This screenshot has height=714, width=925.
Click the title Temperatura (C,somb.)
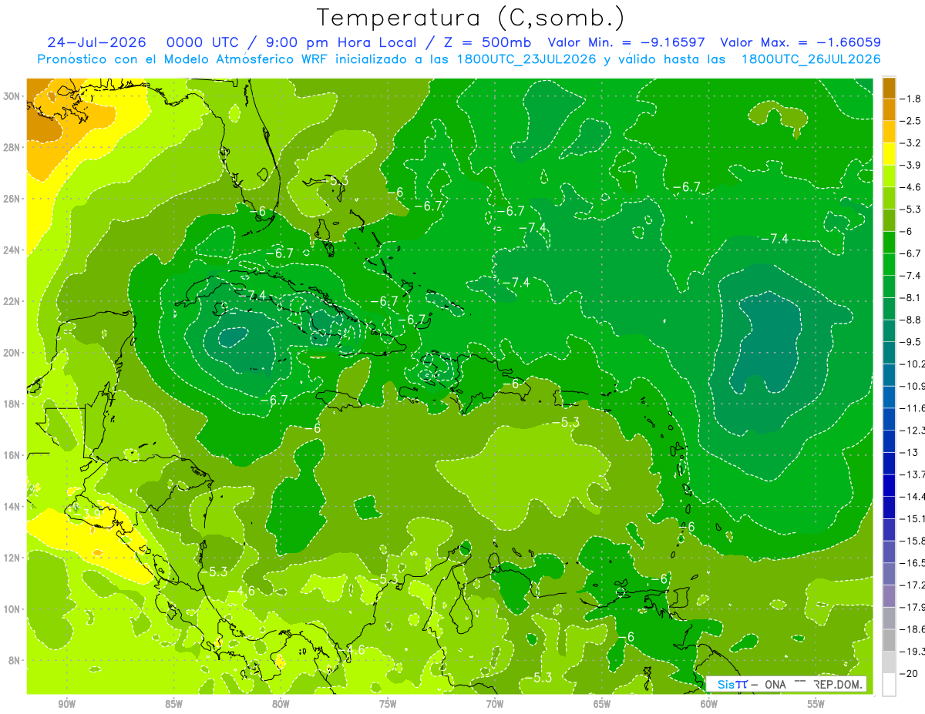point(471,18)
